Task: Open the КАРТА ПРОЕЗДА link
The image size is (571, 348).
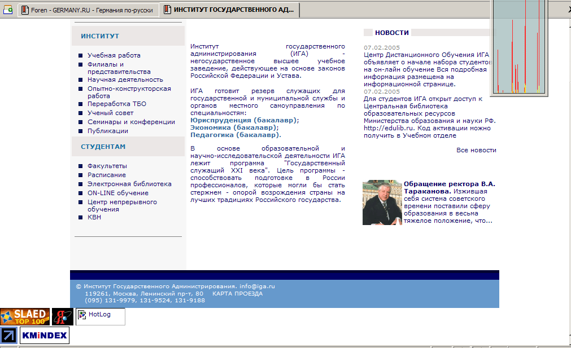Action: click(x=237, y=294)
